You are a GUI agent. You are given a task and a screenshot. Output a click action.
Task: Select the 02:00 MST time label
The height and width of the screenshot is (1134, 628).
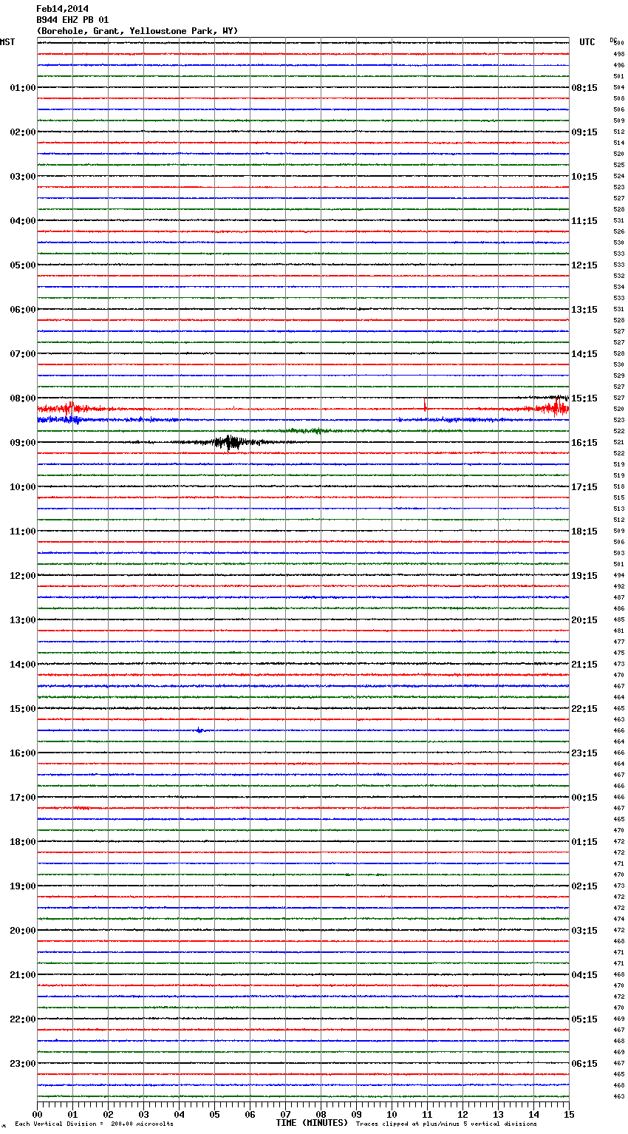pos(23,132)
